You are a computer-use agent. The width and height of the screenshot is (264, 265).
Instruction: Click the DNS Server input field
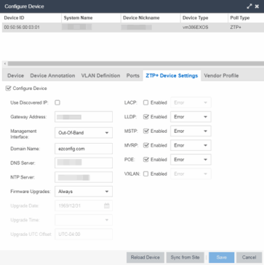[x=84, y=163]
